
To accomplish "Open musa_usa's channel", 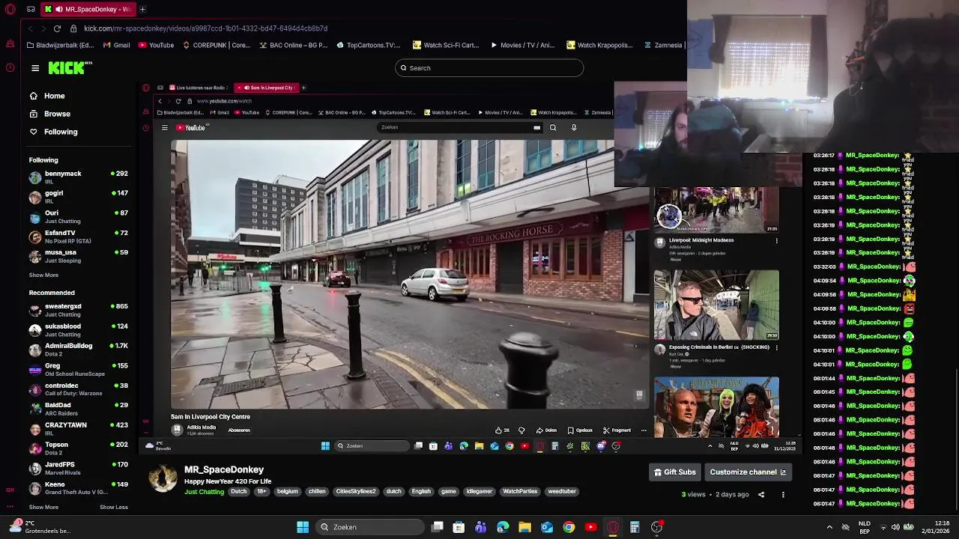I will (x=79, y=256).
